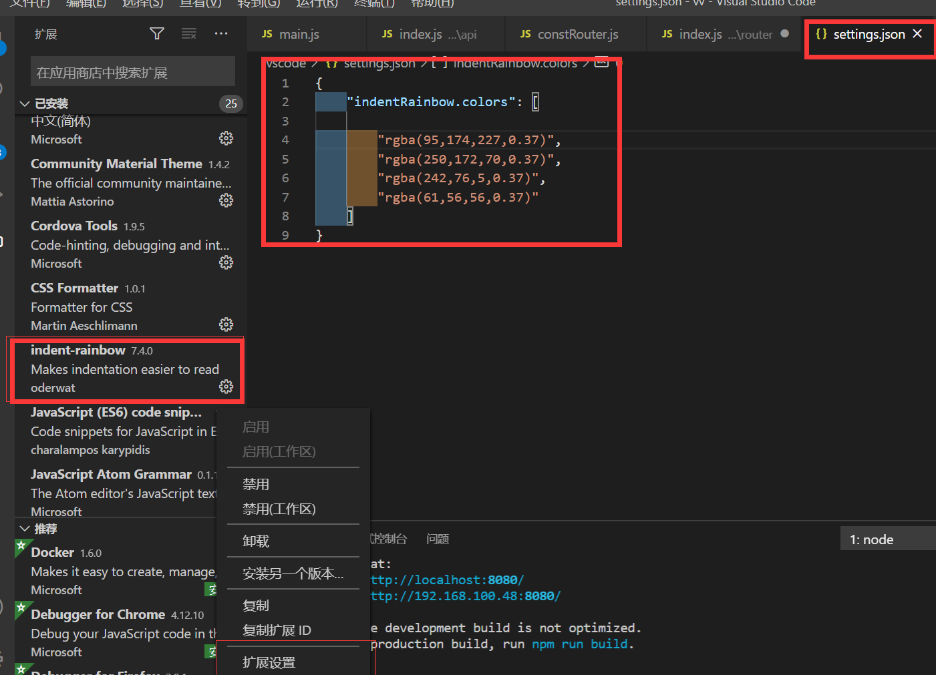Open the 终端(T) menu in menu bar
Image resolution: width=936 pixels, height=675 pixels.
point(375,3)
